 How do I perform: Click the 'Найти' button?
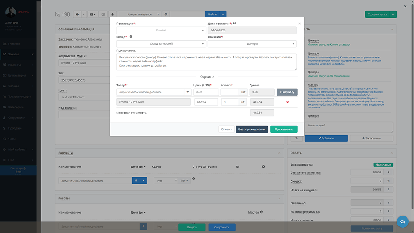pos(212,14)
